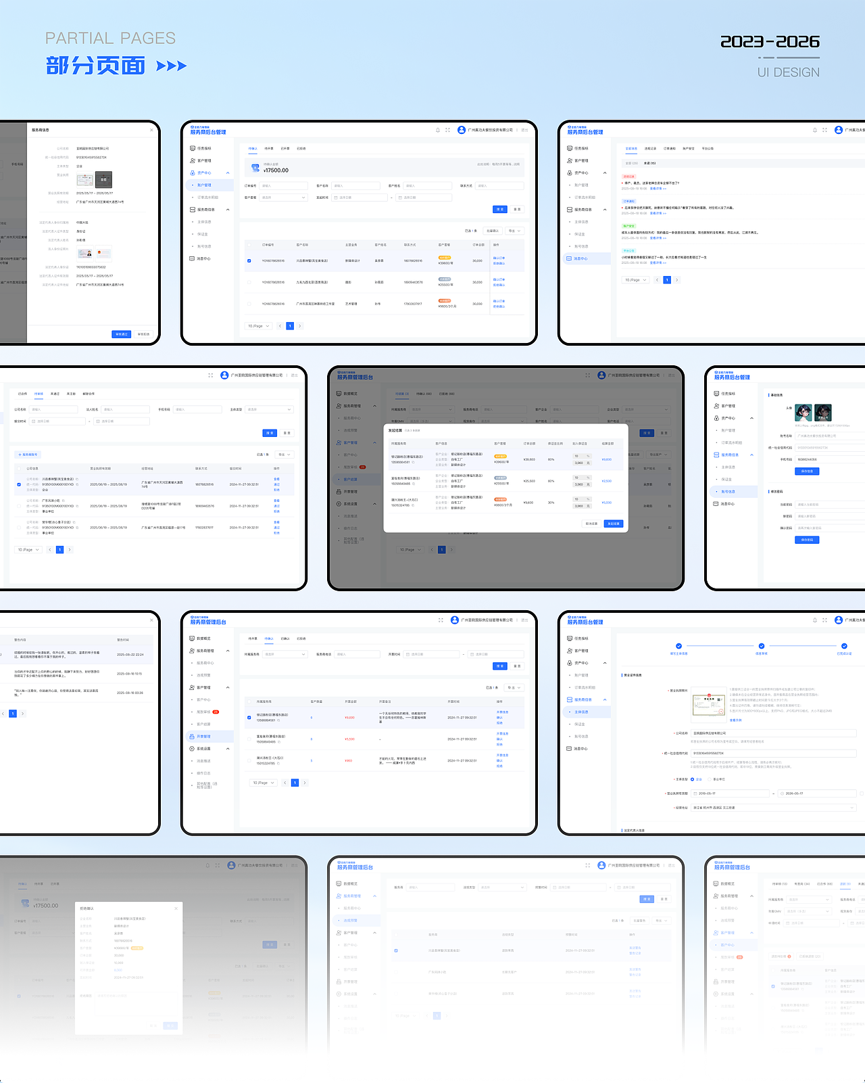Close the 服务商信息 dialog with the X
This screenshot has height=1083, width=865.
151,130
